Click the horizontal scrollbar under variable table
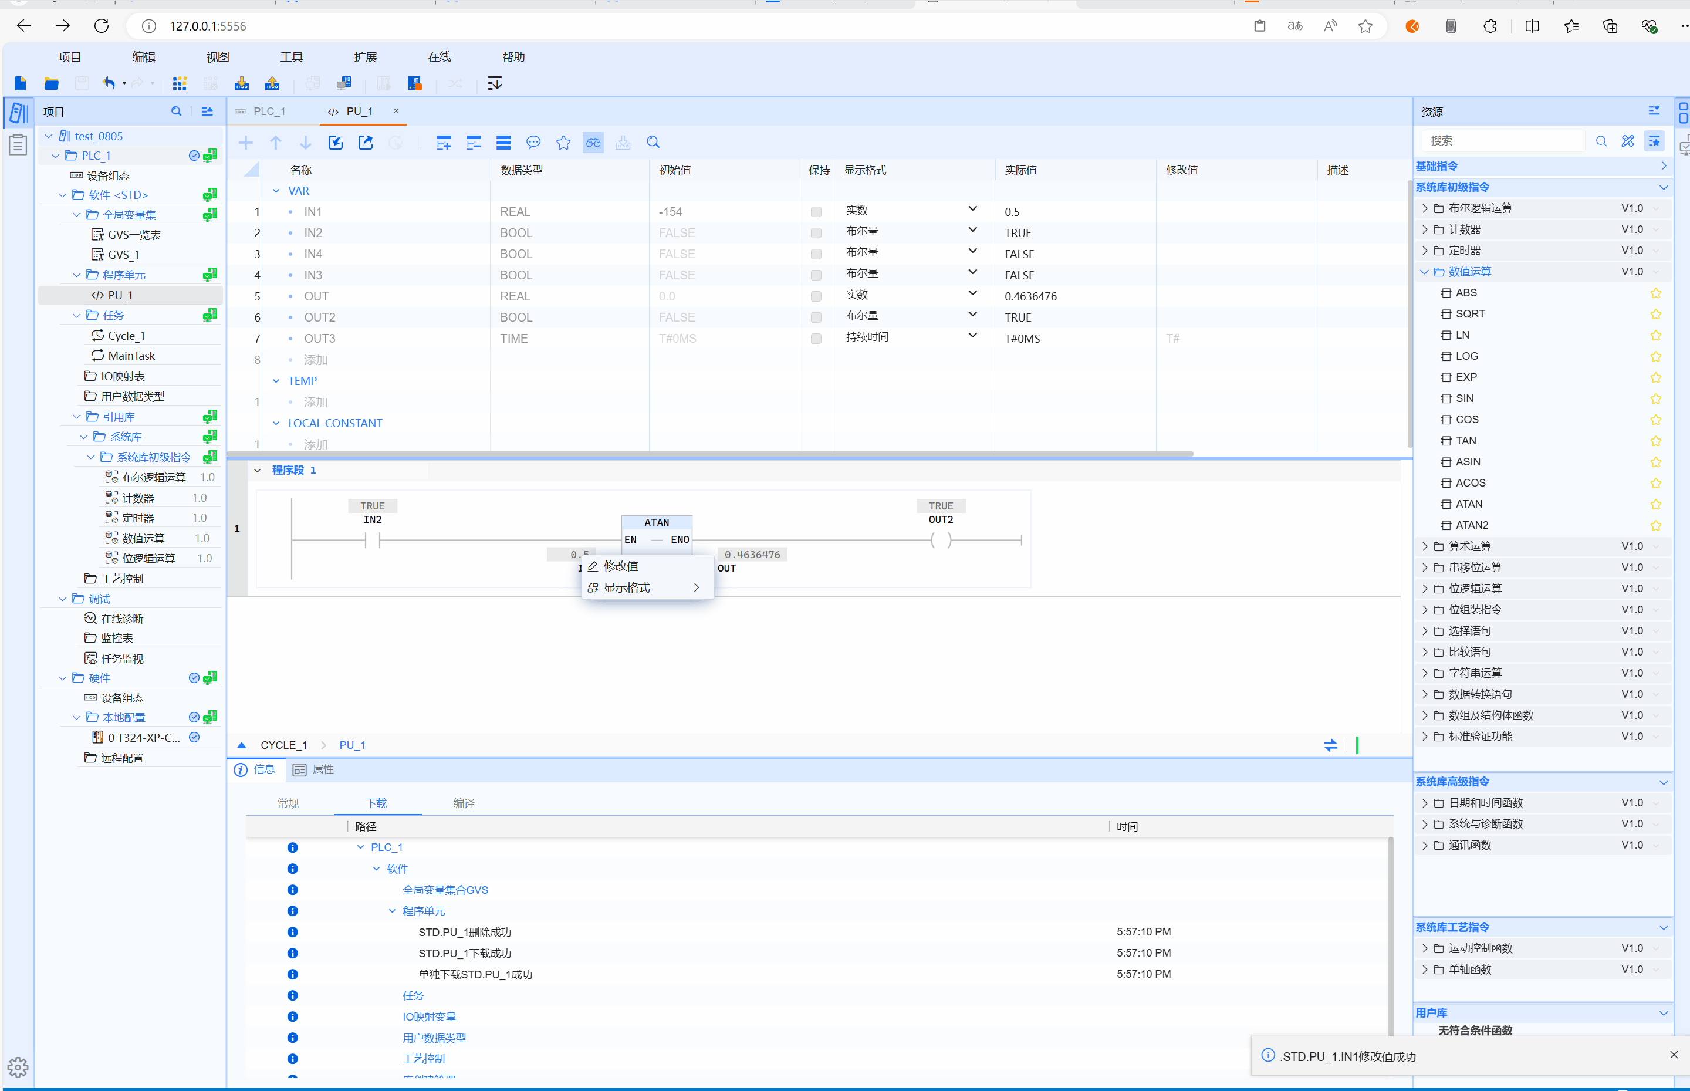Image resolution: width=1690 pixels, height=1091 pixels. (x=708, y=454)
